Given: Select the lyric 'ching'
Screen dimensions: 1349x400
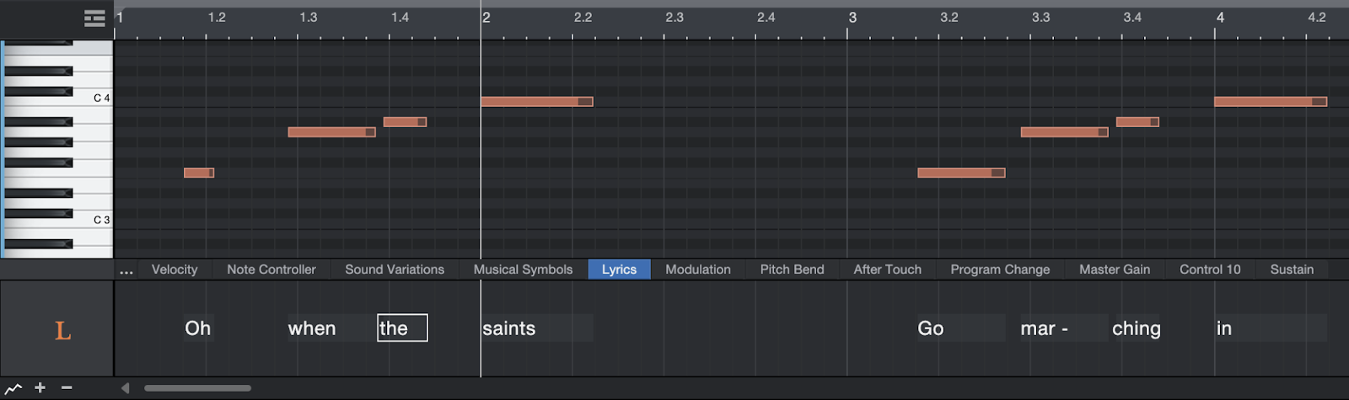Looking at the screenshot, I should pyautogui.click(x=1137, y=328).
